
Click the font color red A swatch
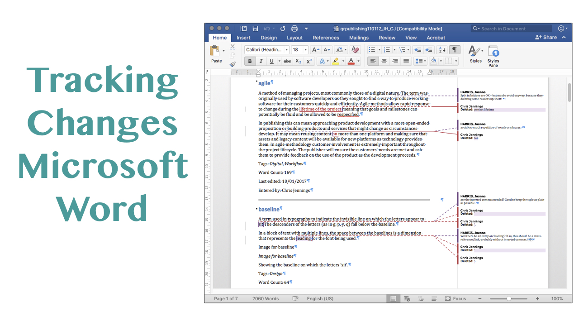[x=351, y=61]
